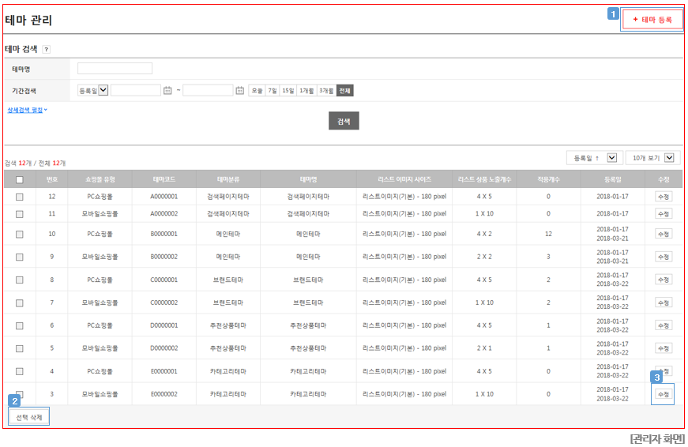Viewport: 688px width, 447px height.
Task: Click the 선택 삭제 button
Action: (x=29, y=417)
